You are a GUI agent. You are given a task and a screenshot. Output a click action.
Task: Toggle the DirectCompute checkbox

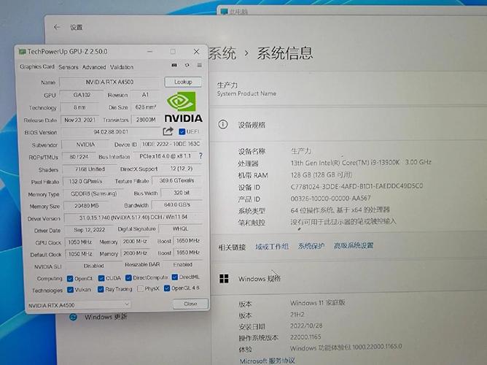(x=128, y=277)
